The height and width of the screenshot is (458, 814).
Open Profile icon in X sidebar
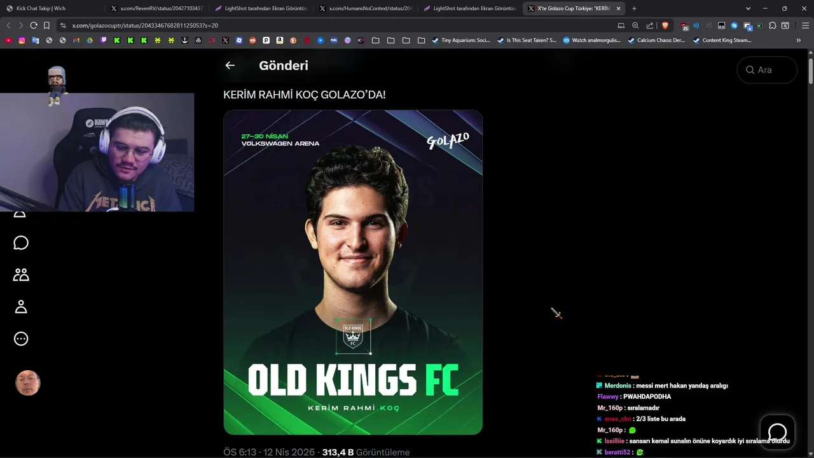(x=21, y=307)
